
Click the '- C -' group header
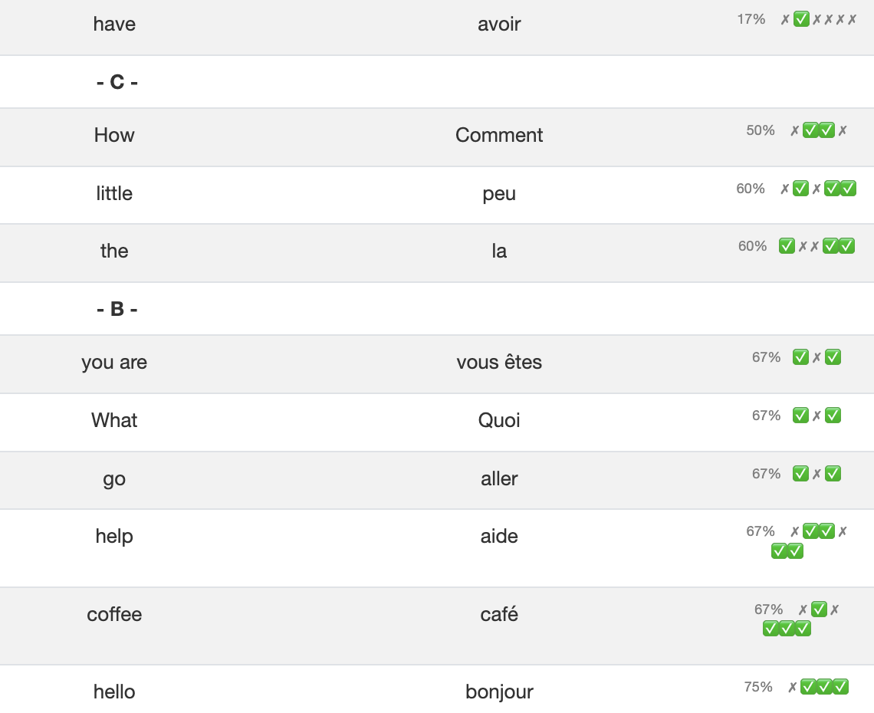click(x=117, y=82)
